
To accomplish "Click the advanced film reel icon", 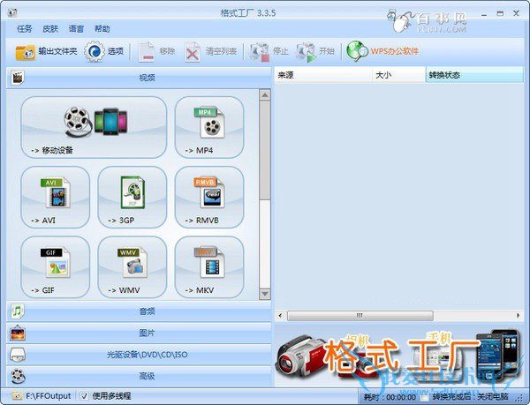I will [x=18, y=376].
